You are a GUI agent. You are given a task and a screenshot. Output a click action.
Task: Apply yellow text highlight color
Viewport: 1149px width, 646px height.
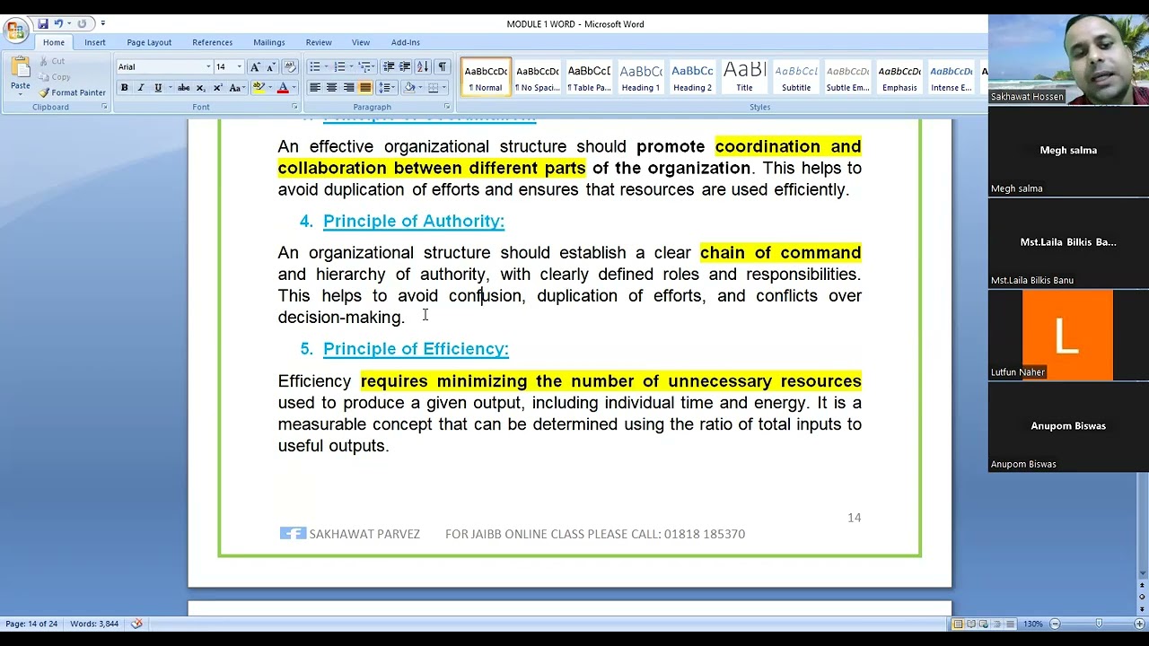(x=259, y=88)
